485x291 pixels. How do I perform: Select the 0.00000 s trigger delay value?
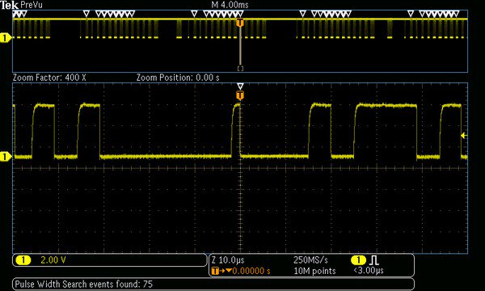251,272
